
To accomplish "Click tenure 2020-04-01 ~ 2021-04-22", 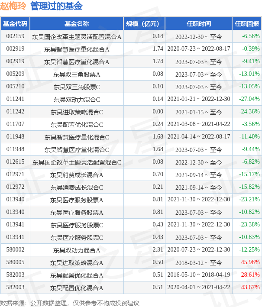I will 198,287.
